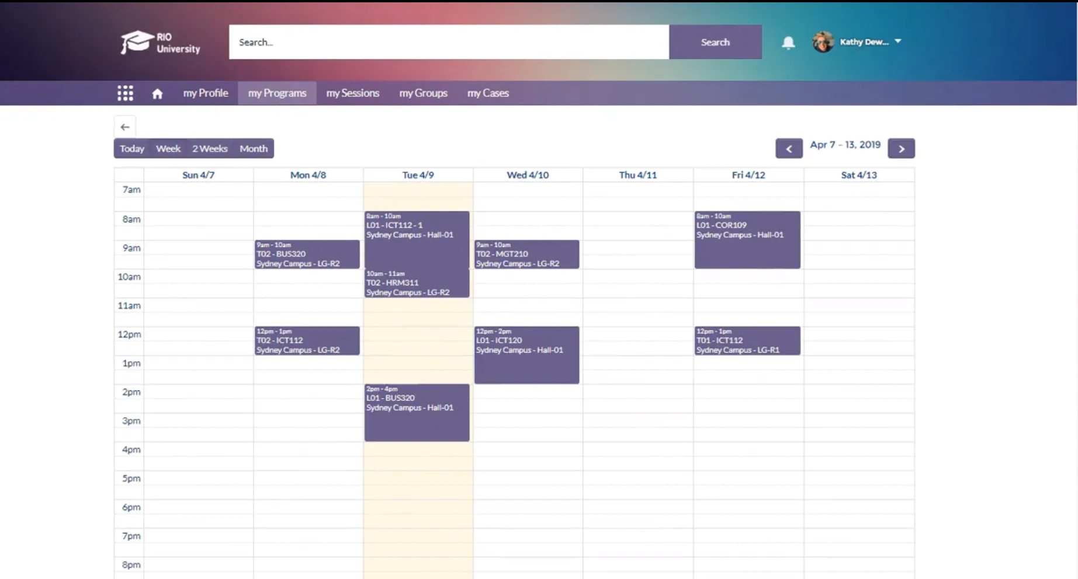
Task: Open the notifications bell
Action: (788, 42)
